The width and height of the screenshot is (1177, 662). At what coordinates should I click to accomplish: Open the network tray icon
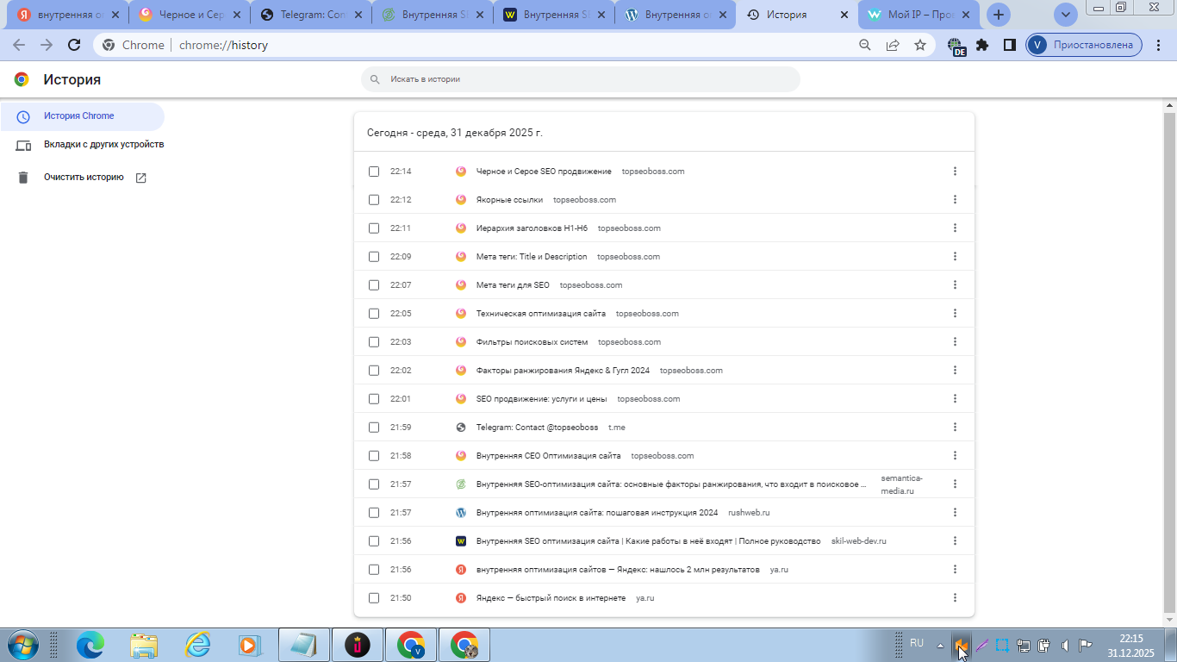(1024, 645)
